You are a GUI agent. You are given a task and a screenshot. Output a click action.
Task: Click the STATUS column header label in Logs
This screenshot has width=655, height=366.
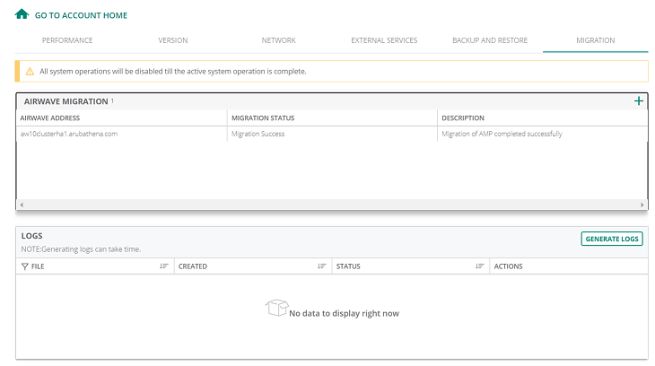[348, 266]
